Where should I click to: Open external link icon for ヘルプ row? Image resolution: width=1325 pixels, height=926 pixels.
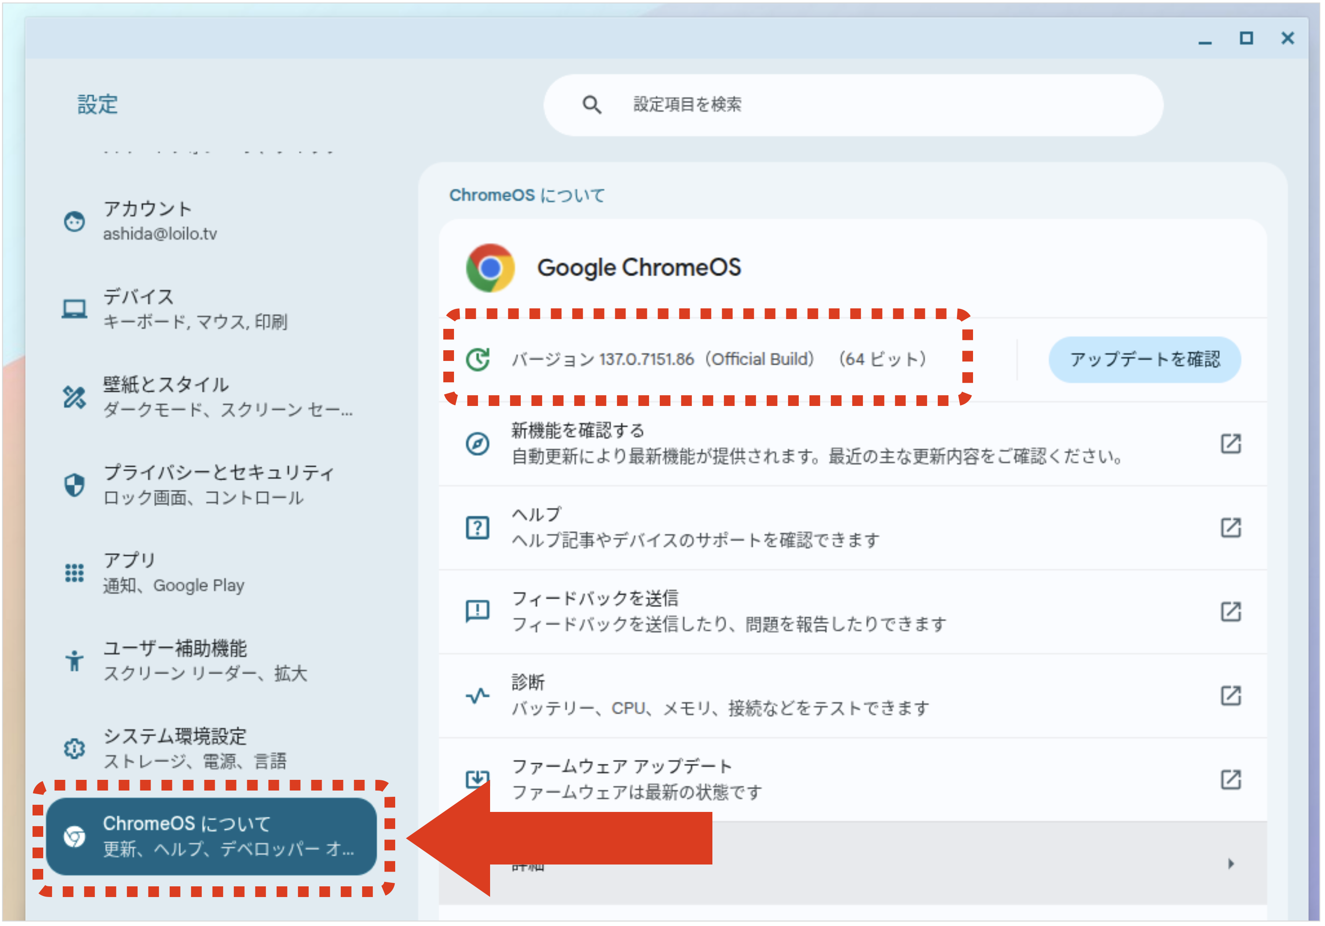pos(1232,528)
